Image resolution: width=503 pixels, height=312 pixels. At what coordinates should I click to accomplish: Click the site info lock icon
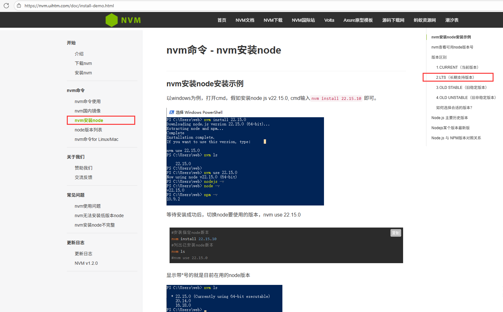(19, 6)
